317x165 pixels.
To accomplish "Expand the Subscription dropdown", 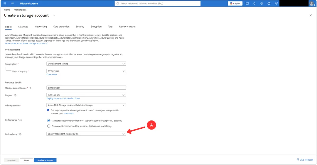I will coord(86,64).
